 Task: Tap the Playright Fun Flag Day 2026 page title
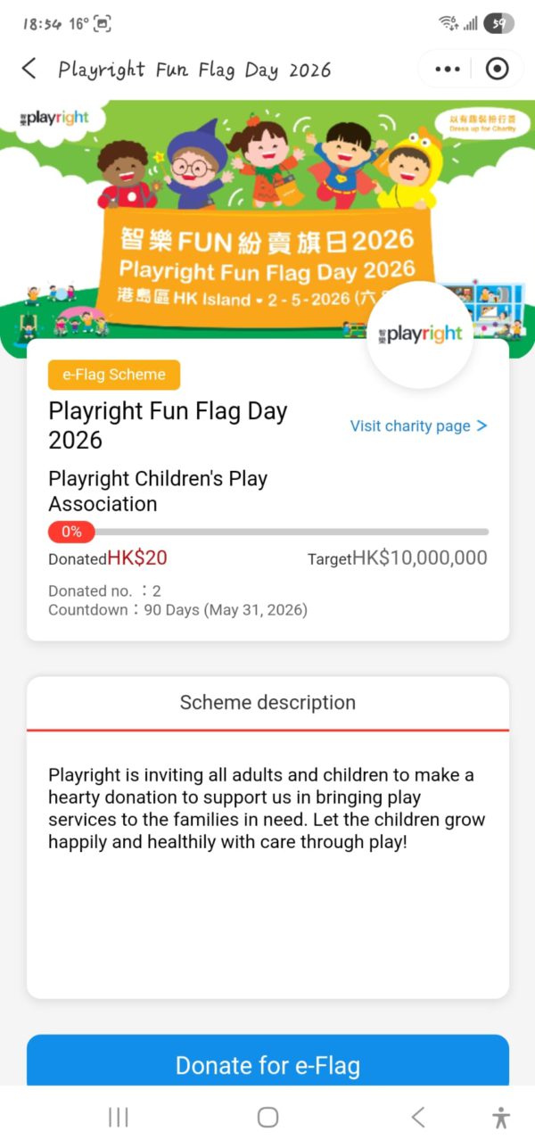pos(194,69)
